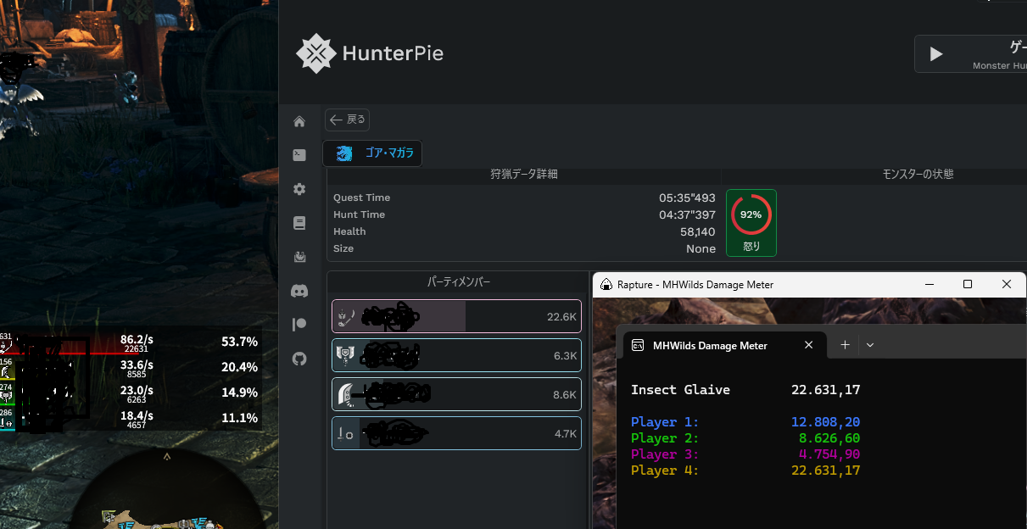Select the party member row showing 4.7K
Screen dimensions: 1027x529
click(x=456, y=434)
